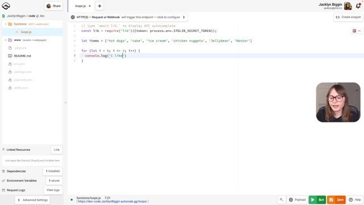Click the webcam video thumbnail
Image resolution: width=364 pixels, height=205 pixels.
coord(338,102)
